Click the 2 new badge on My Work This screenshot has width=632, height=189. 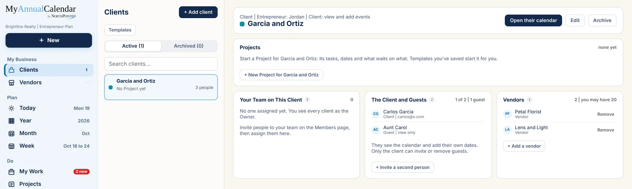82,172
